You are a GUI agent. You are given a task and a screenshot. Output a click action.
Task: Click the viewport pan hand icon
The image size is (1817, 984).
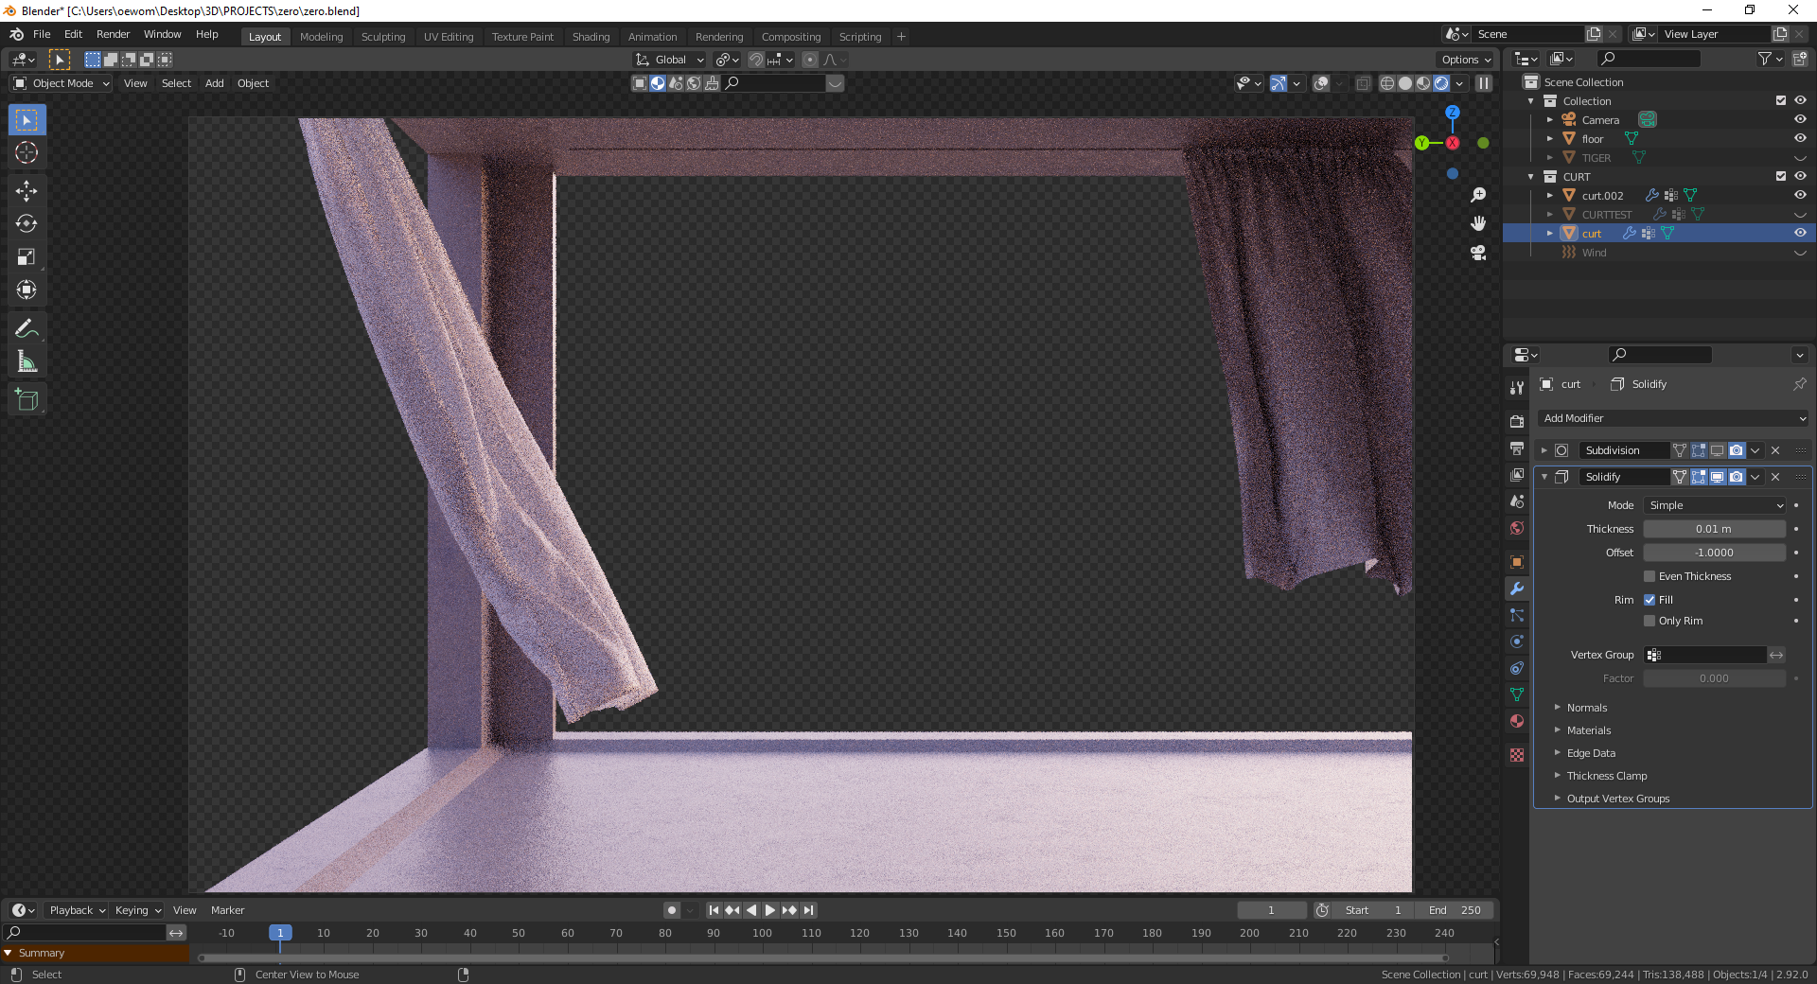(x=1478, y=223)
